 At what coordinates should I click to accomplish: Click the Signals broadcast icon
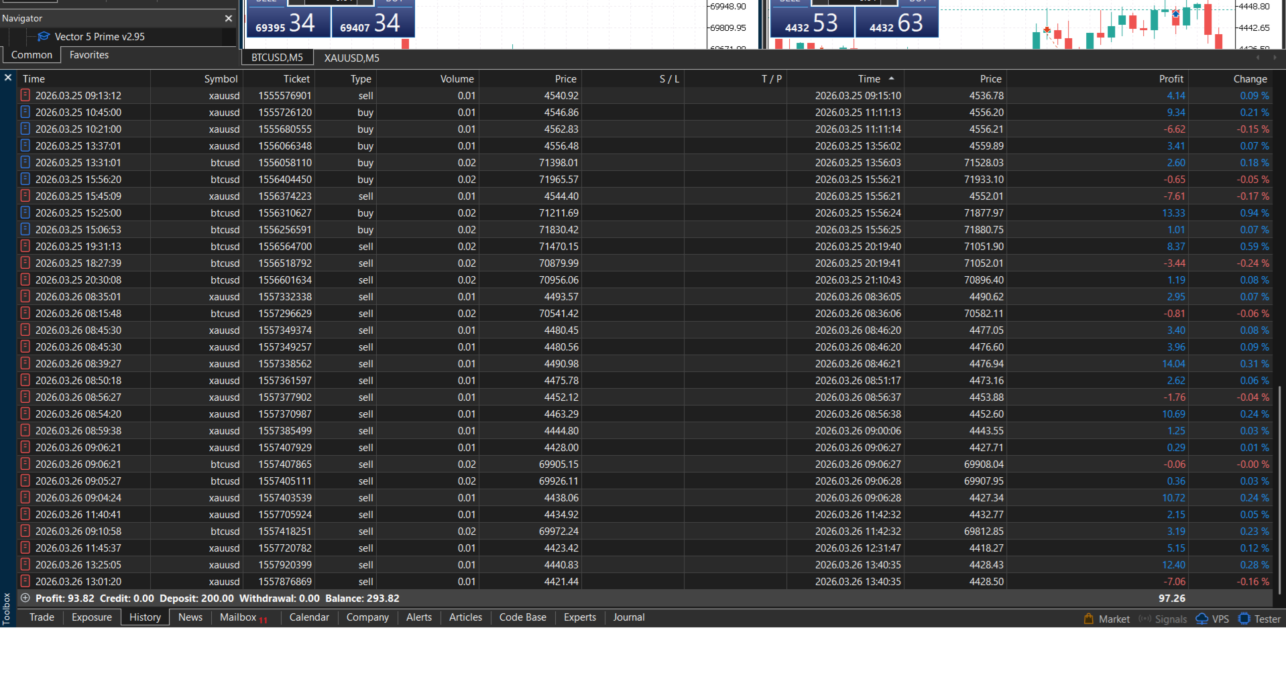click(x=1145, y=619)
